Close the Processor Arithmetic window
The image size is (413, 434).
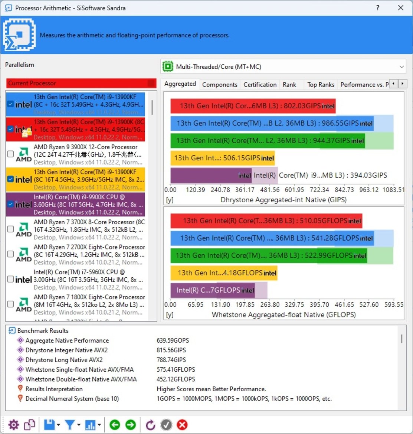click(x=400, y=8)
